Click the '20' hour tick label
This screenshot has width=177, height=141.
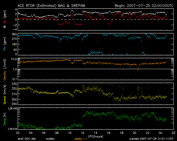pyautogui.click(x=135, y=133)
